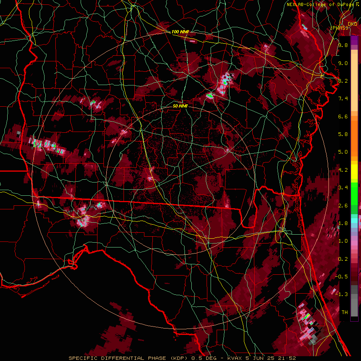Click the DKD product label

click(x=353, y=24)
